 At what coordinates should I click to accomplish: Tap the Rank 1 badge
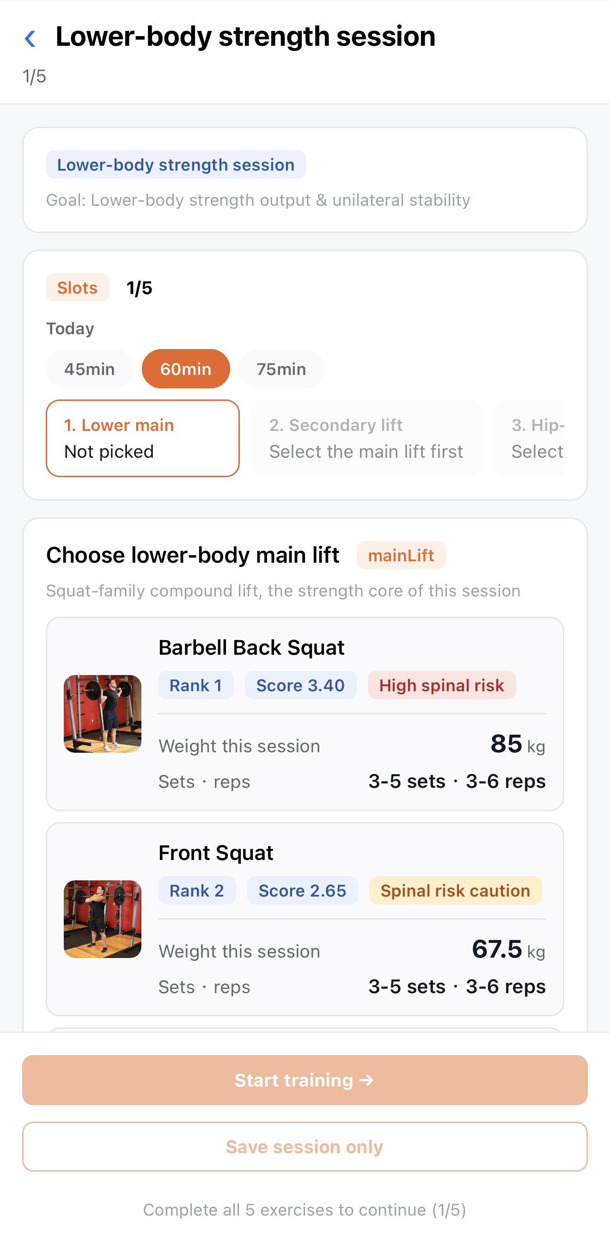[196, 685]
